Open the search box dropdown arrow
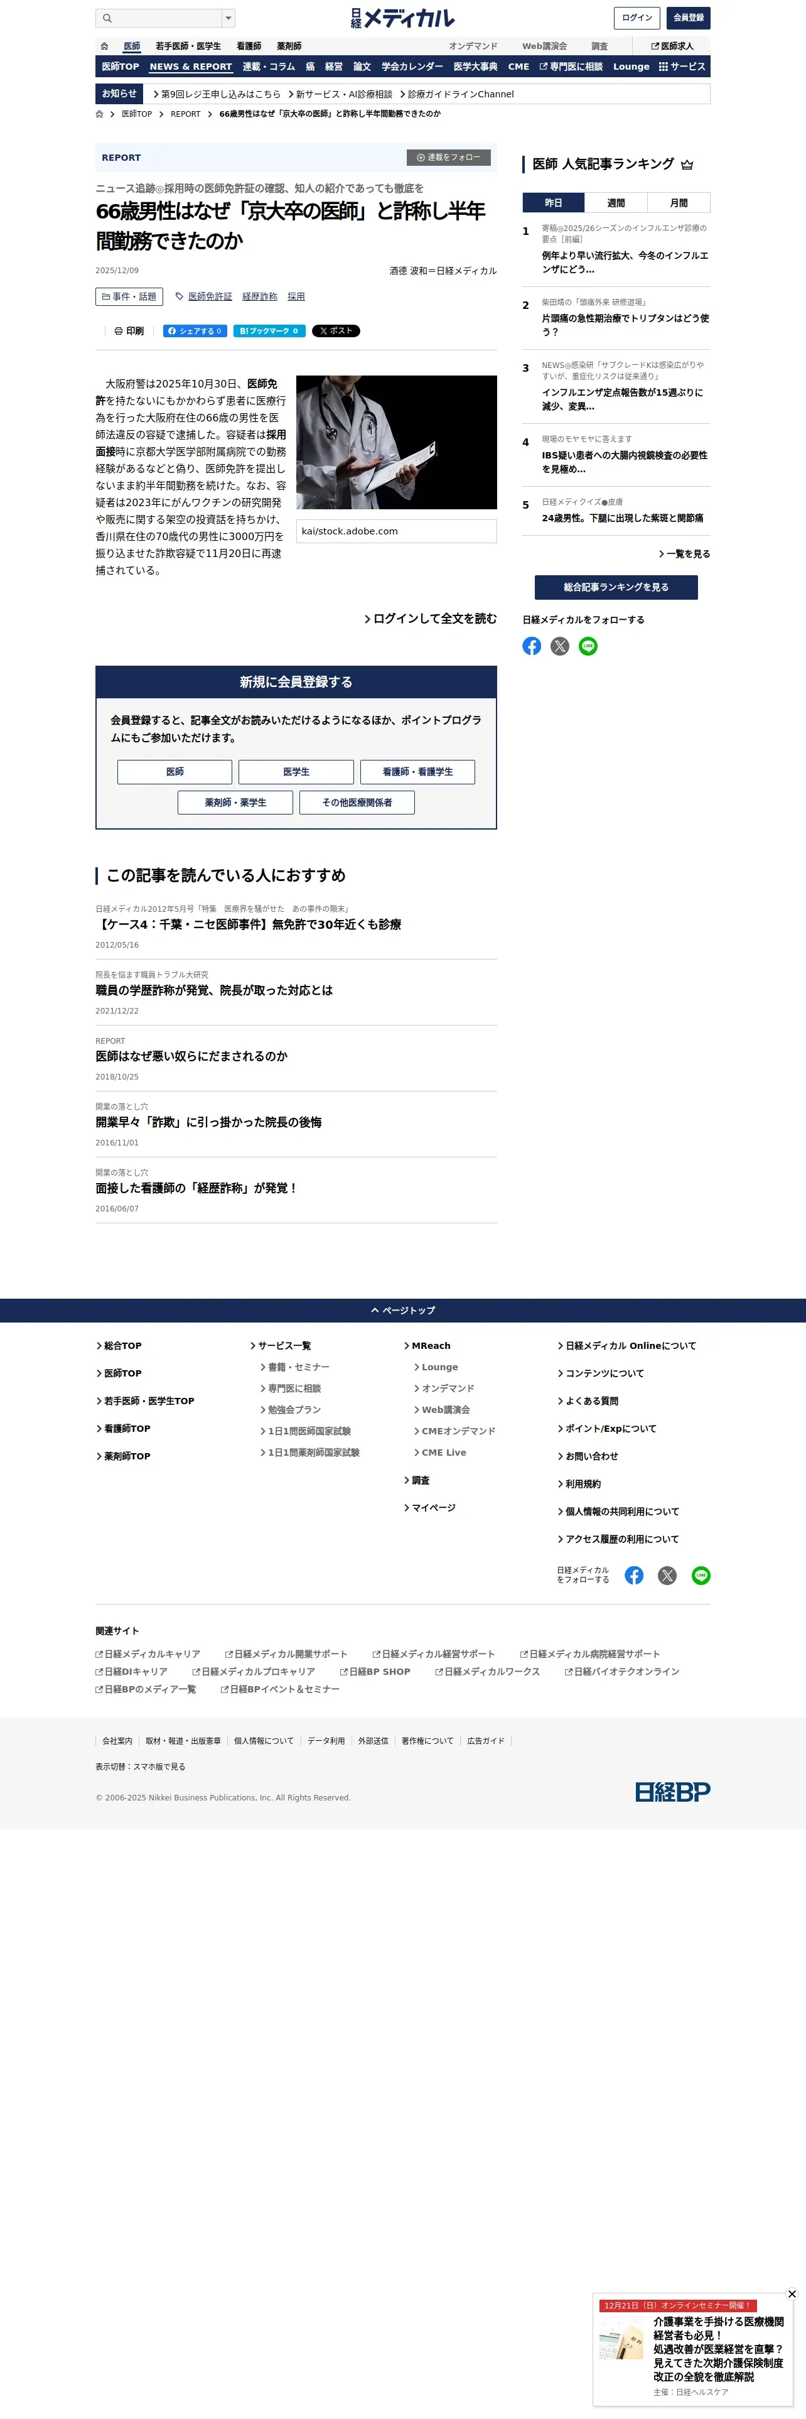This screenshot has width=806, height=2419. pyautogui.click(x=228, y=18)
